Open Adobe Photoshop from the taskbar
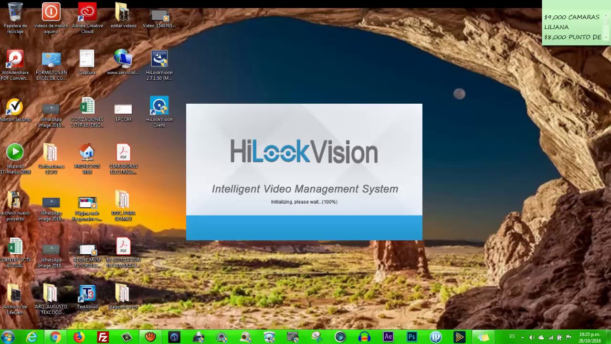Image resolution: width=611 pixels, height=344 pixels. click(x=412, y=337)
